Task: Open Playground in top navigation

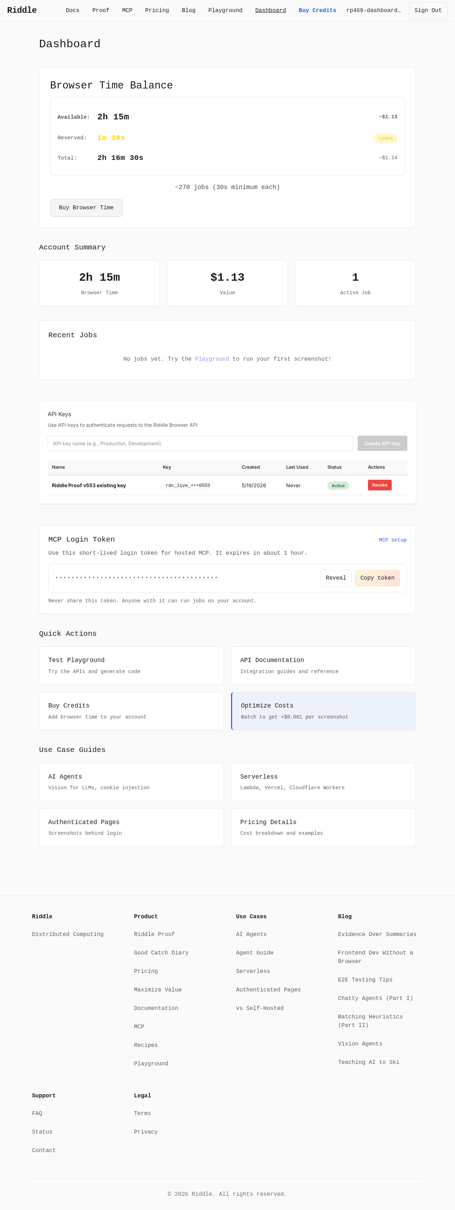Action: pos(225,10)
